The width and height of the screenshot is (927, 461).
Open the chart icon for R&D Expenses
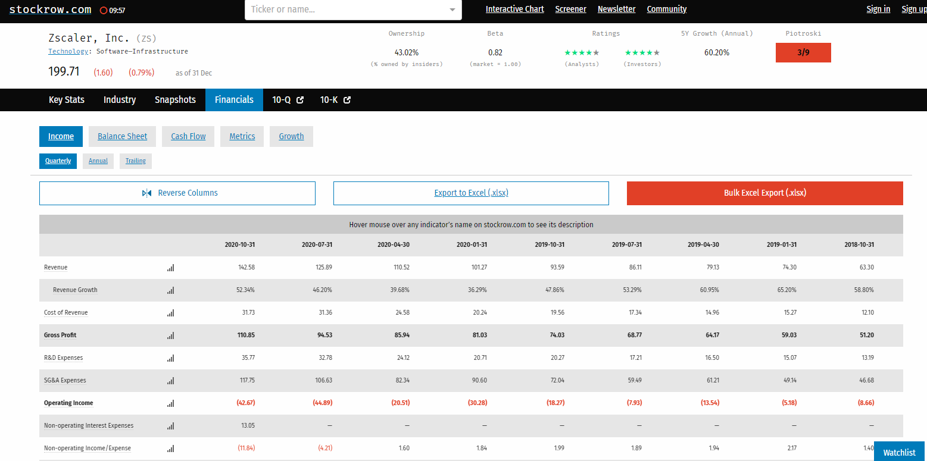171,358
